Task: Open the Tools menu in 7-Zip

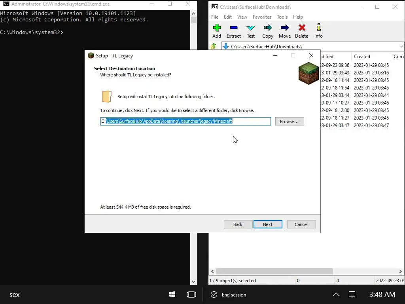Action: tap(282, 17)
